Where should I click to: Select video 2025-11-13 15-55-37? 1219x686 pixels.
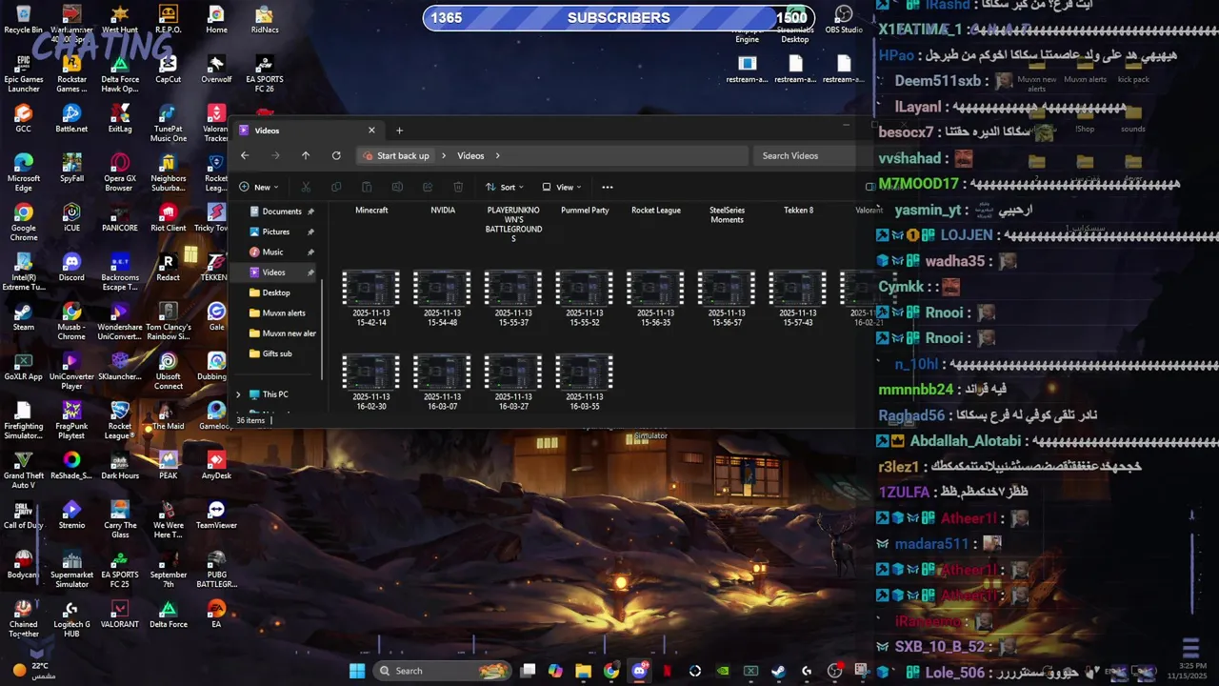point(513,298)
